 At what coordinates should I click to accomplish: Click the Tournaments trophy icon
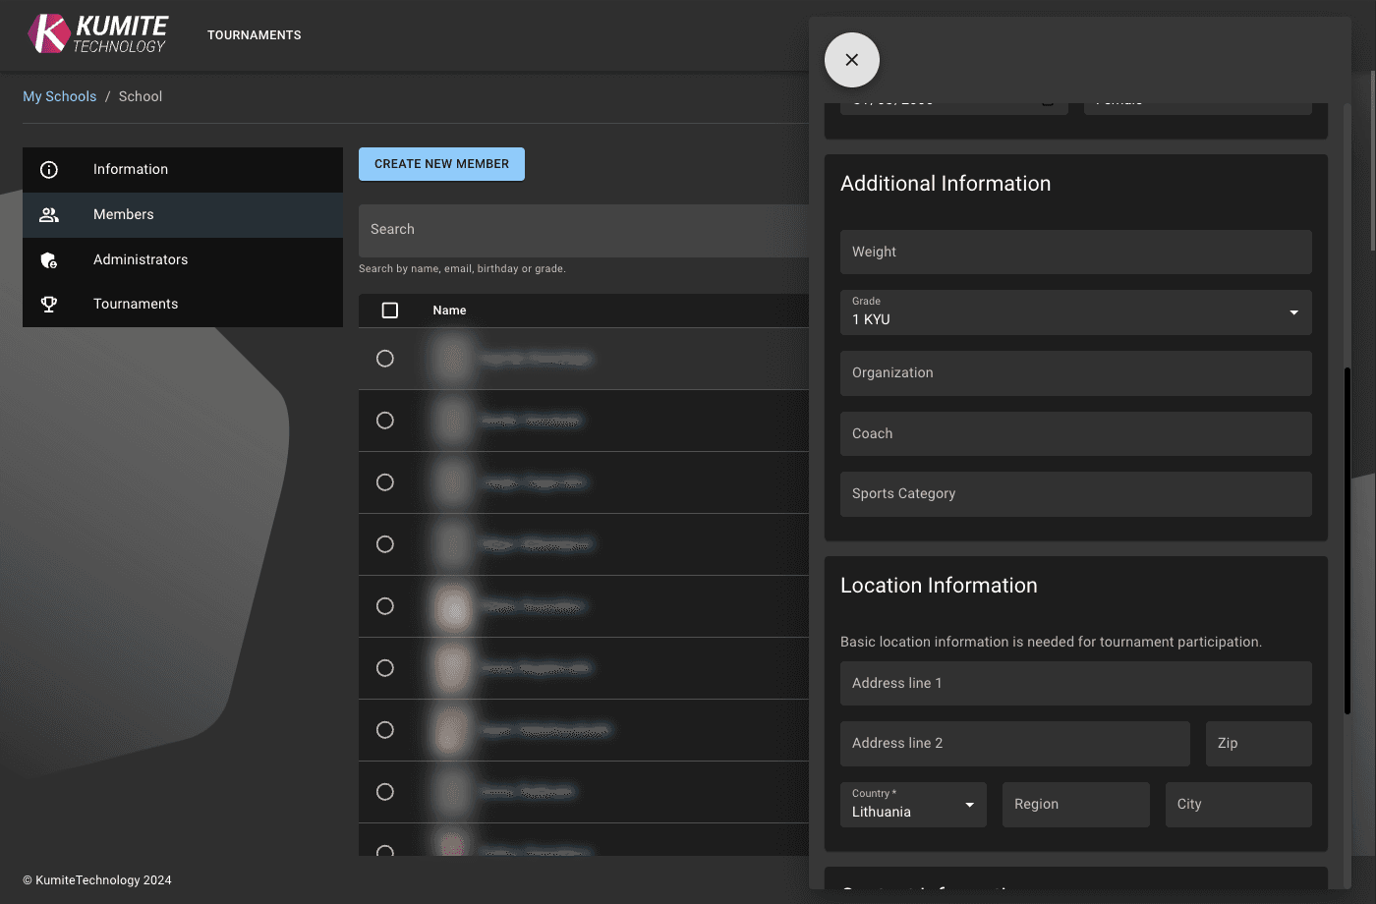pyautogui.click(x=49, y=305)
